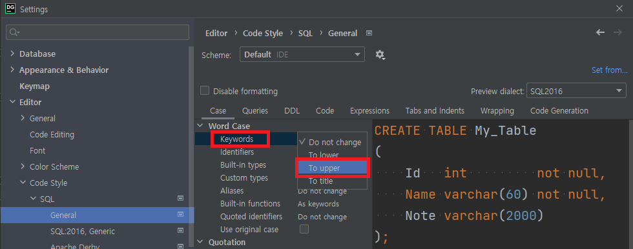Close the Settings window

click(x=619, y=8)
